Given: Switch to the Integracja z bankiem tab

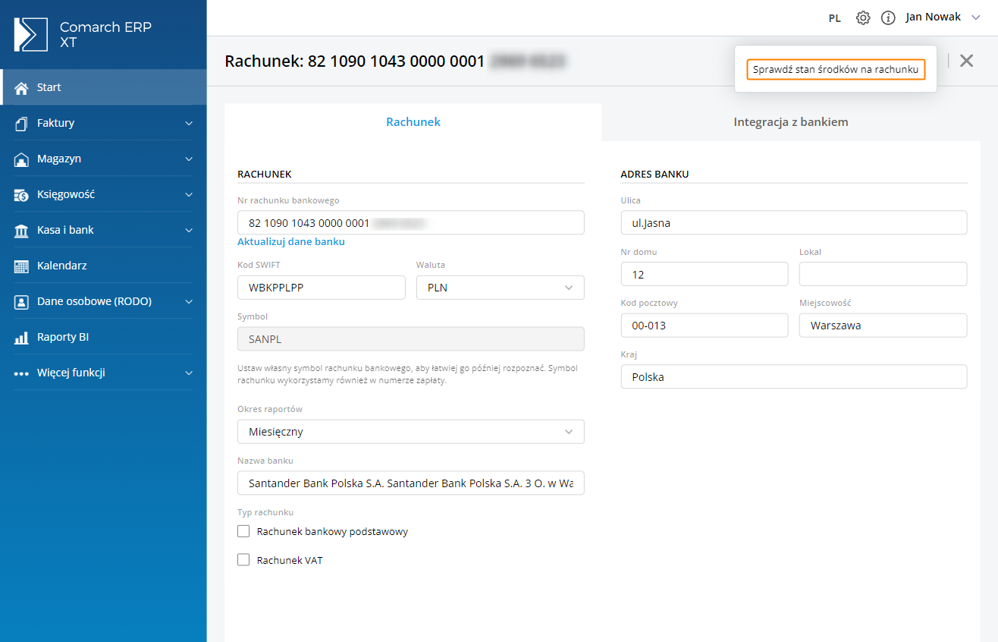Looking at the screenshot, I should [x=790, y=122].
